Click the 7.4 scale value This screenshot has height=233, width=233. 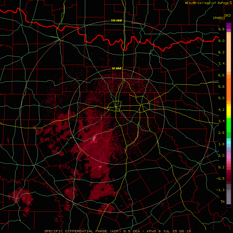[221, 64]
